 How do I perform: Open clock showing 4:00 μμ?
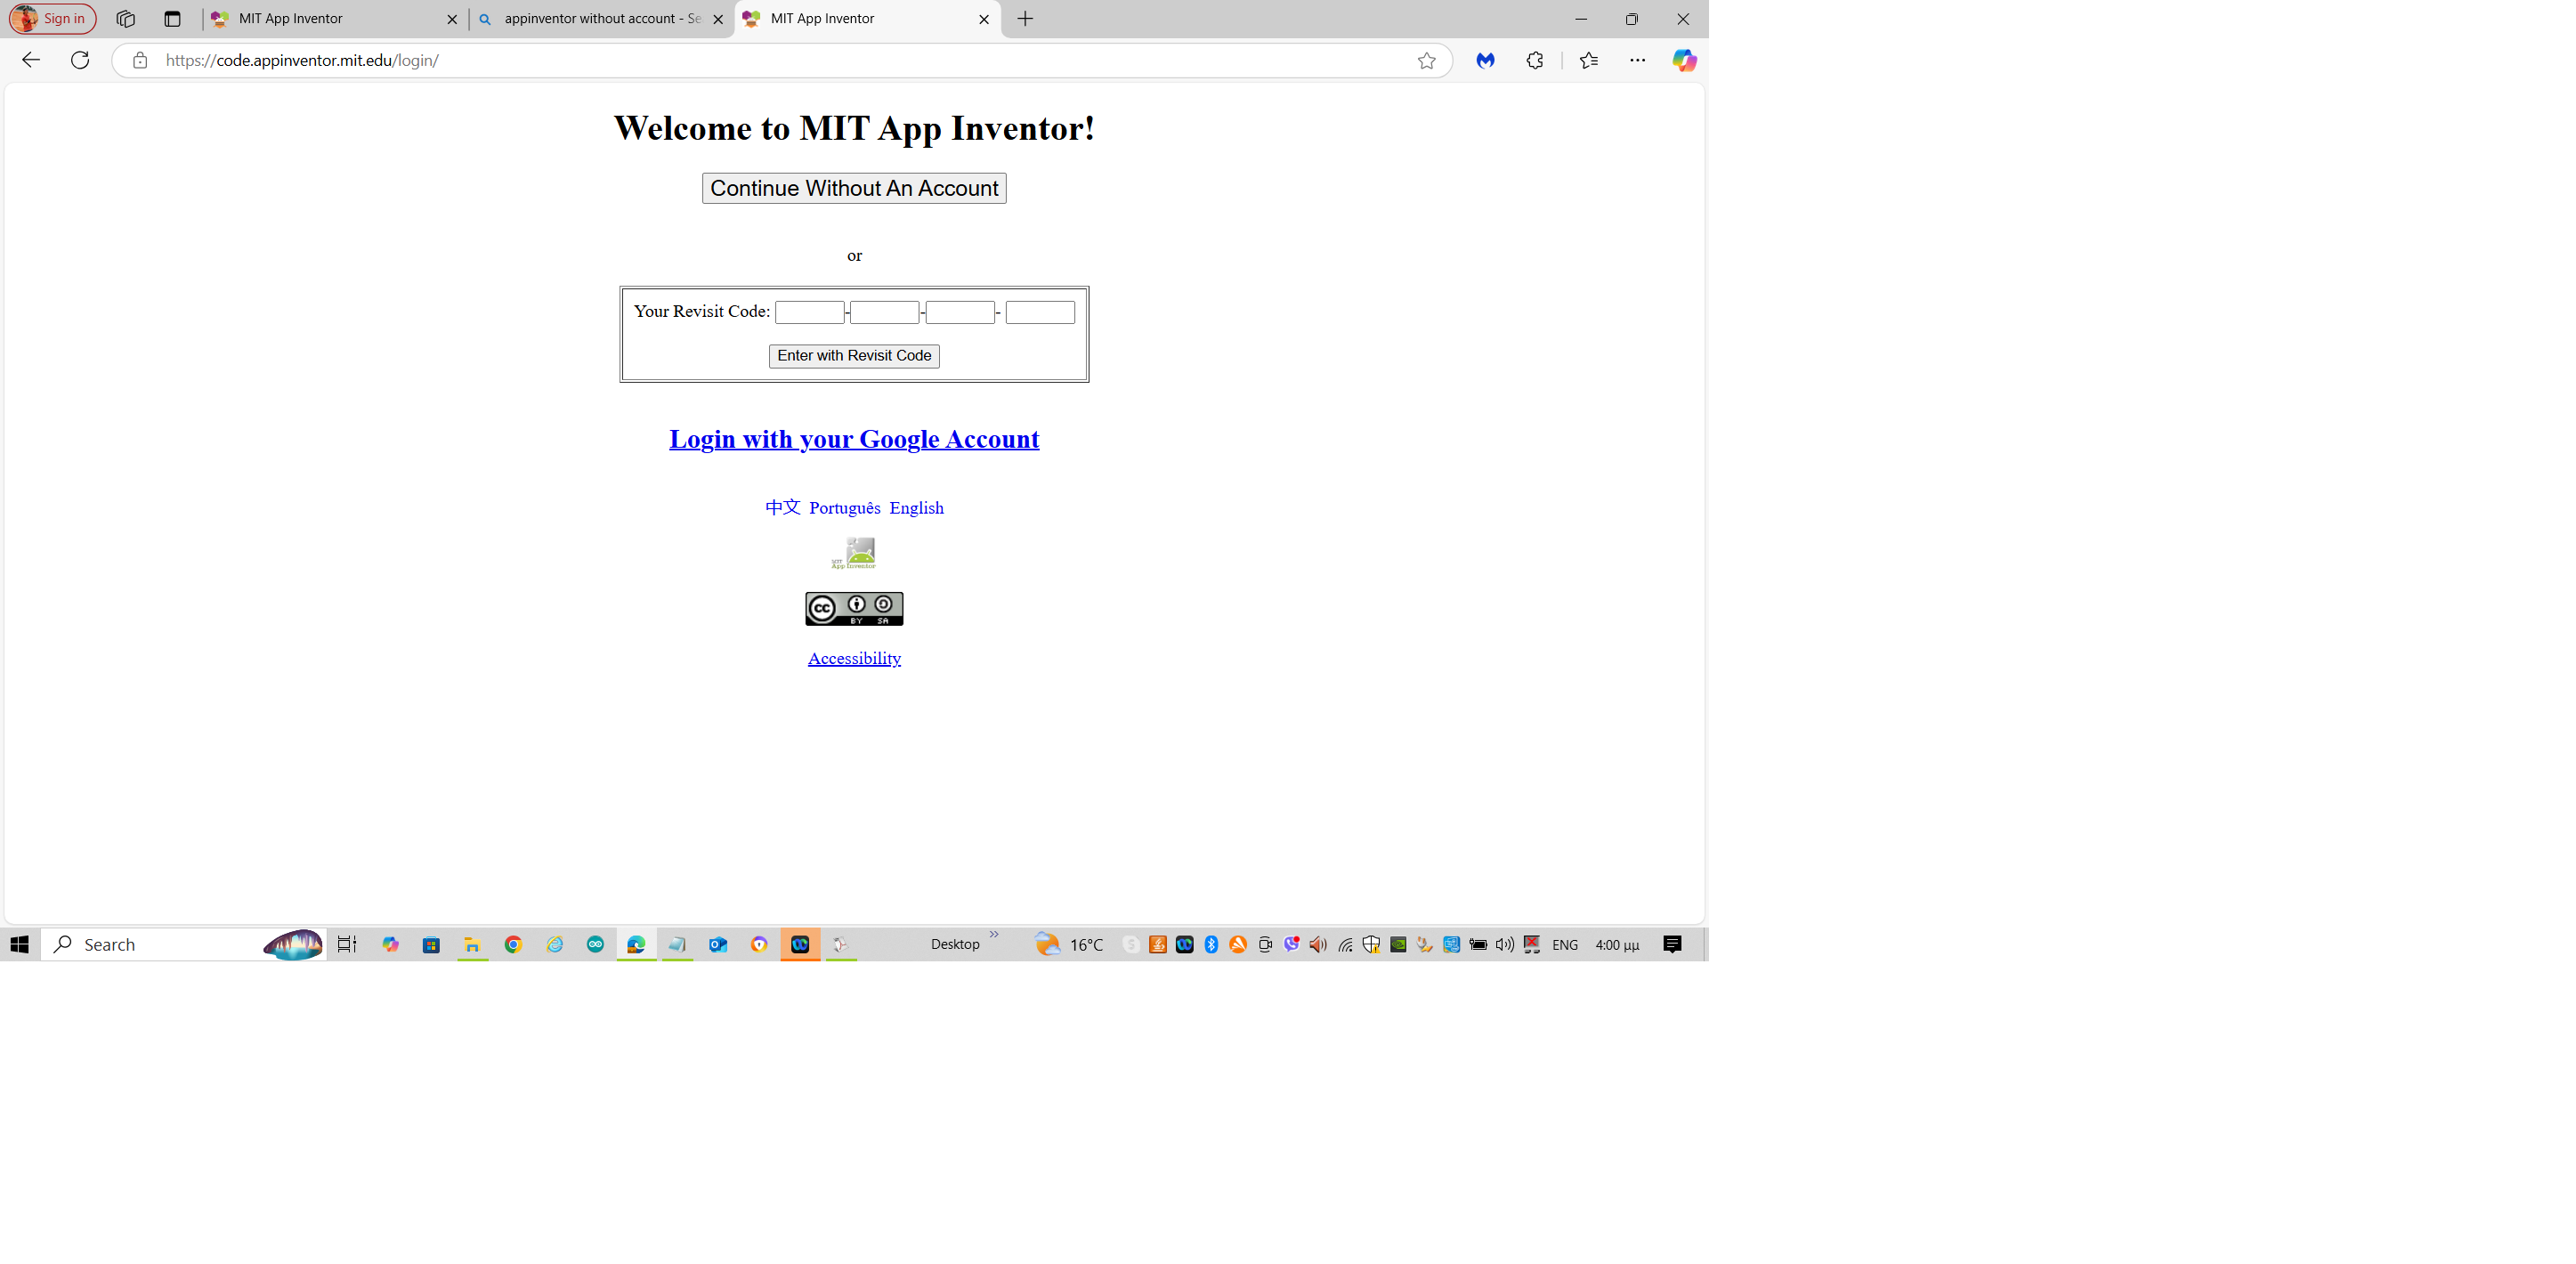(x=1617, y=945)
